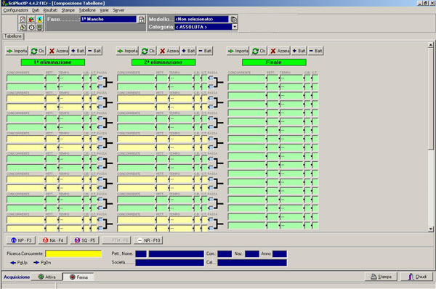Click the SQ - F5 status button
This screenshot has width=436, height=289.
[x=84, y=240]
